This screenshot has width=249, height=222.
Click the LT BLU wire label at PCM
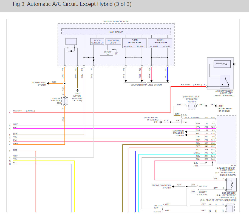(x=197, y=153)
